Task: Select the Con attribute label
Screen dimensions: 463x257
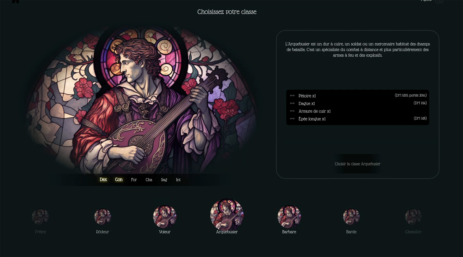Action: pos(119,180)
